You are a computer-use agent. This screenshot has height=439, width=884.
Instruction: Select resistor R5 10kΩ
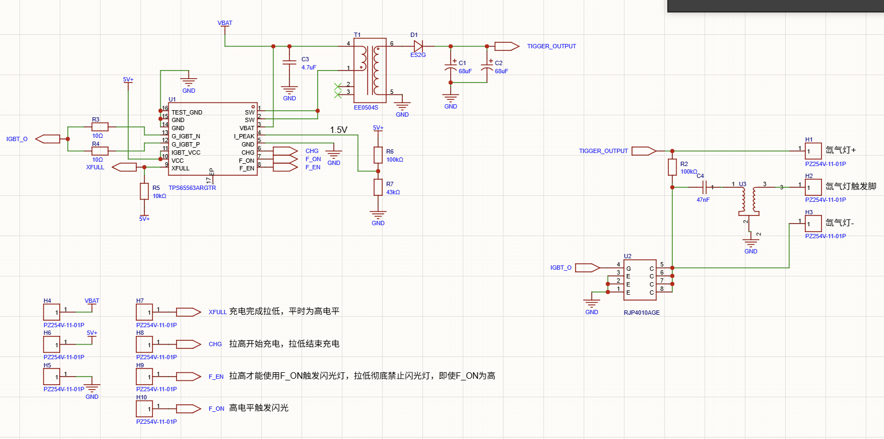pos(144,191)
